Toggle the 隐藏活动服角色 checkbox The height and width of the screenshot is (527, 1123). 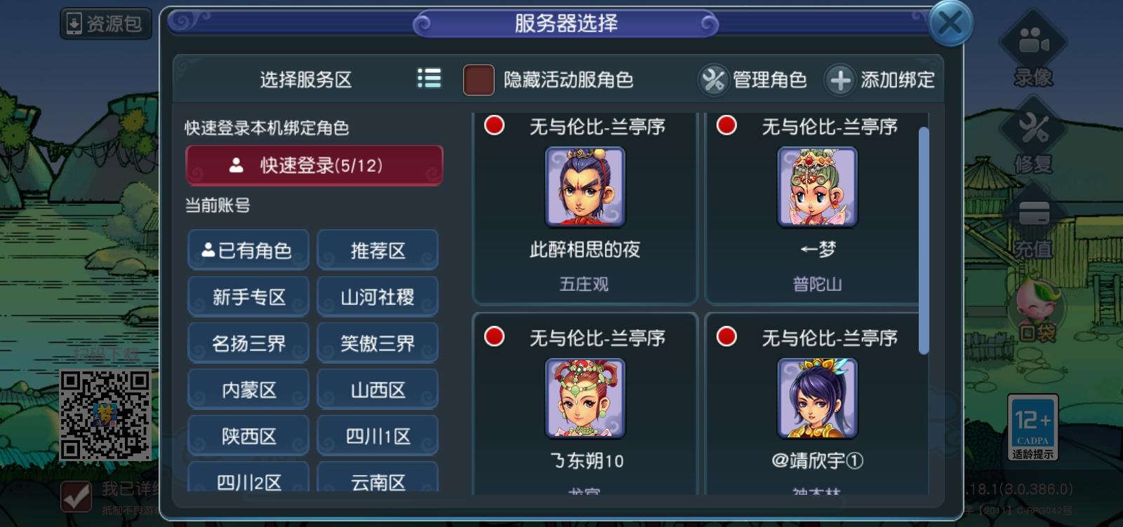[x=479, y=80]
